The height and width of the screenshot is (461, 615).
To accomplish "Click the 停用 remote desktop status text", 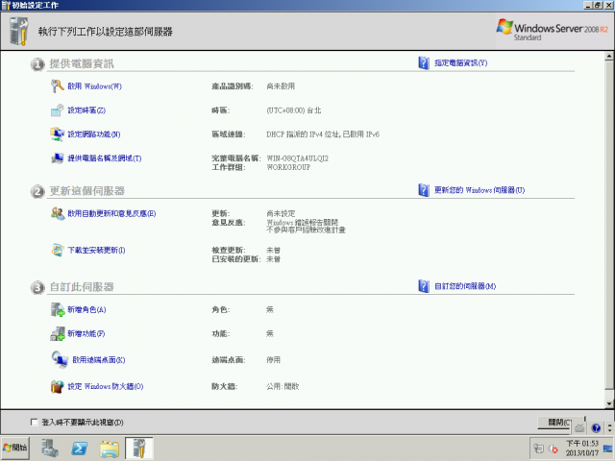I will (273, 360).
